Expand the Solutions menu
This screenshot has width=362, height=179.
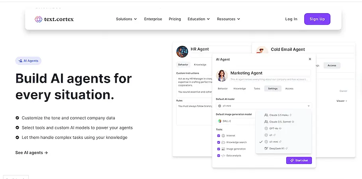pos(126,19)
